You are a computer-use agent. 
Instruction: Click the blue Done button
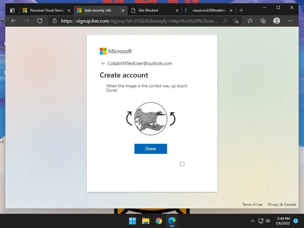click(151, 149)
